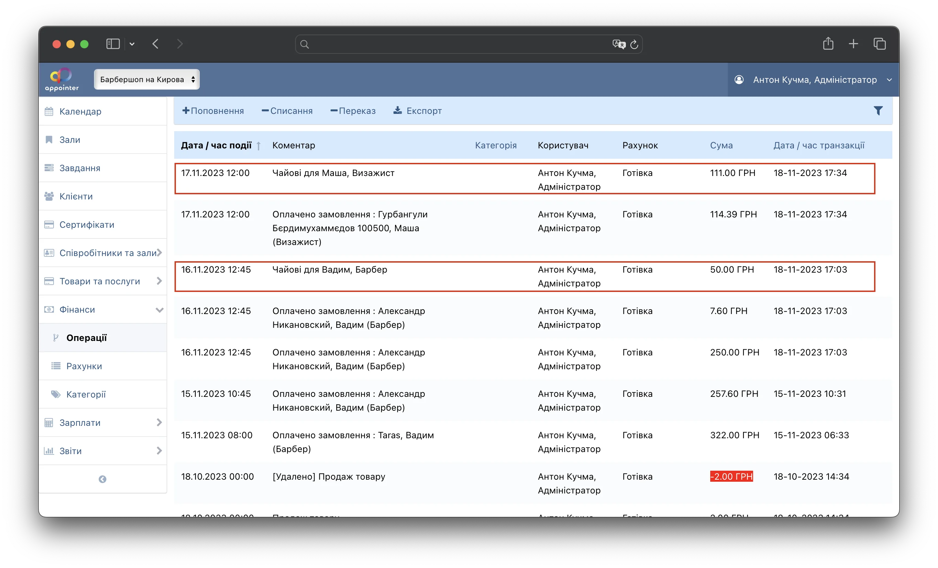Click the Товари та послуги card icon
The height and width of the screenshot is (568, 938).
(x=49, y=281)
